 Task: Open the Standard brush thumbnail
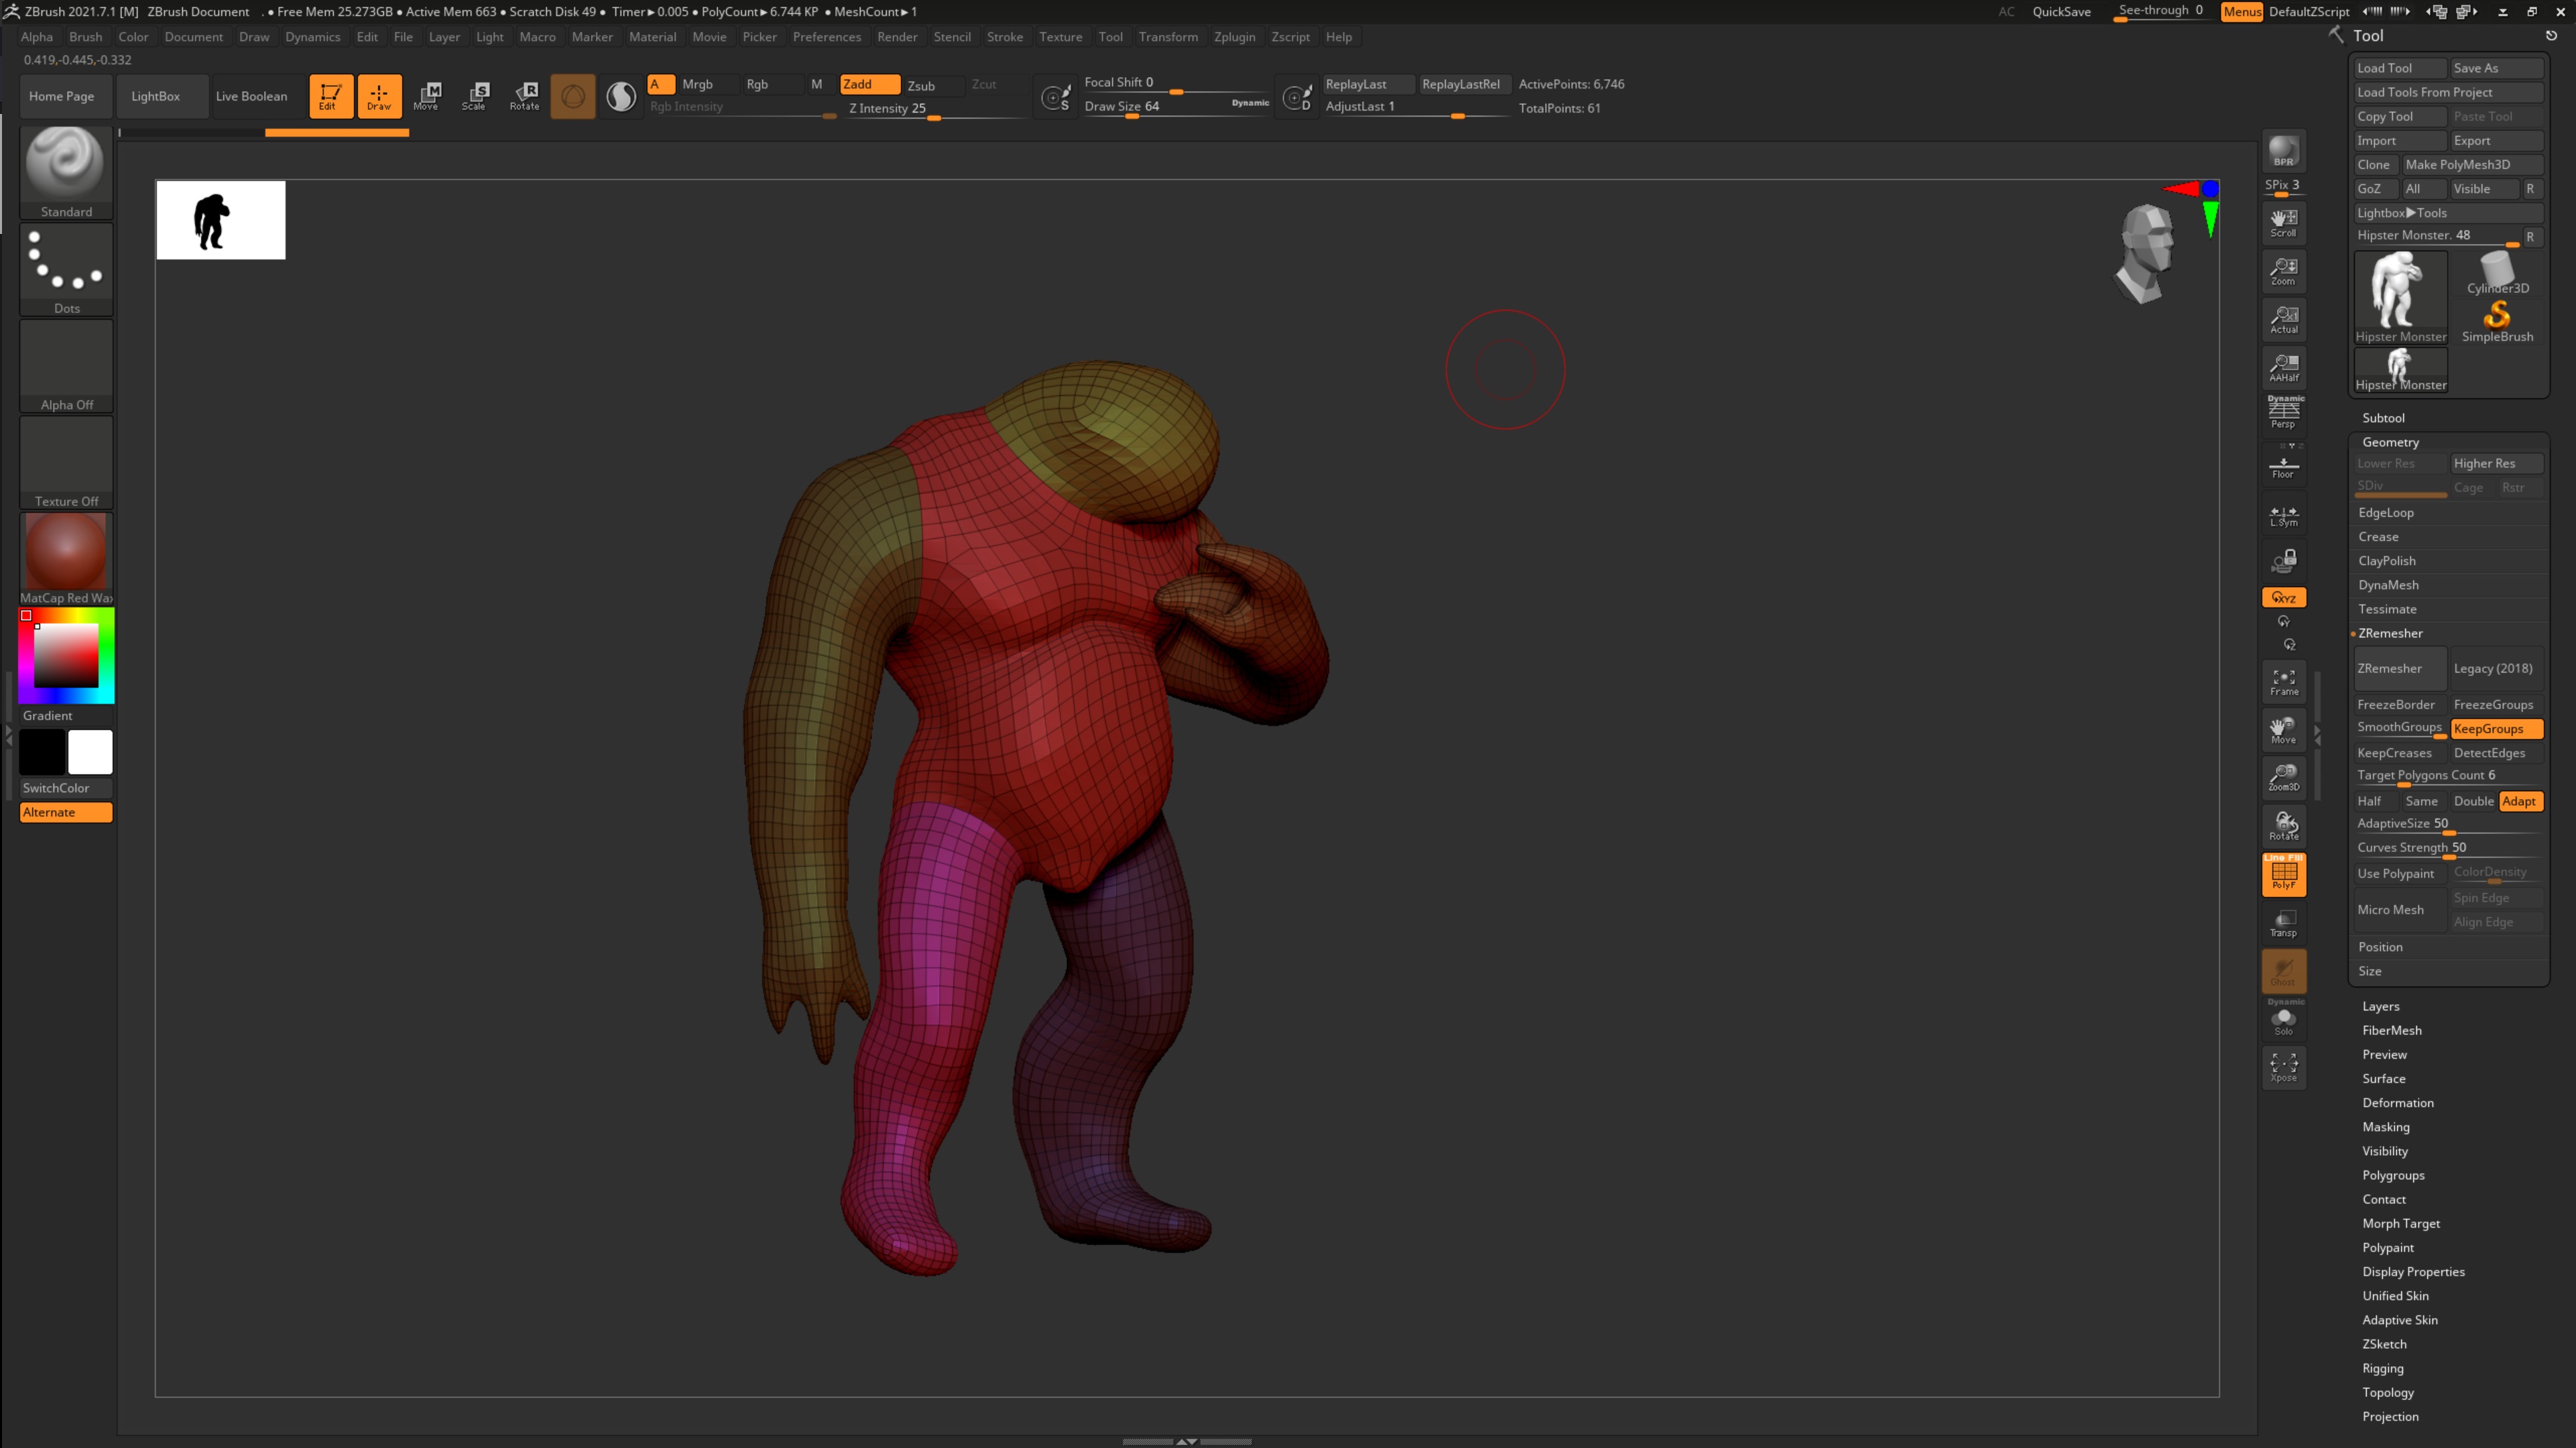66,165
